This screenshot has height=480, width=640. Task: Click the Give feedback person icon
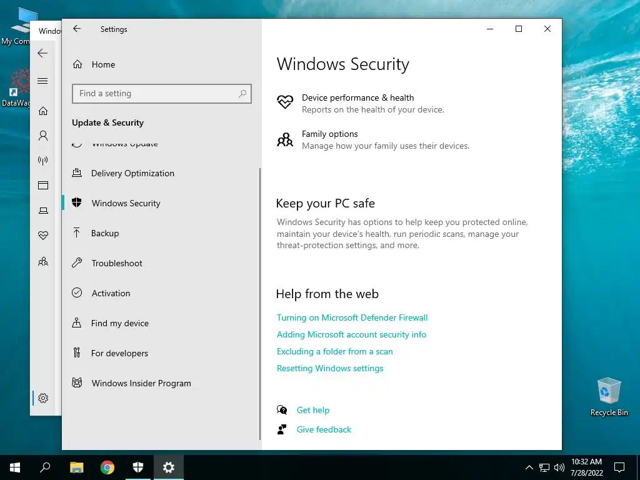click(x=282, y=429)
